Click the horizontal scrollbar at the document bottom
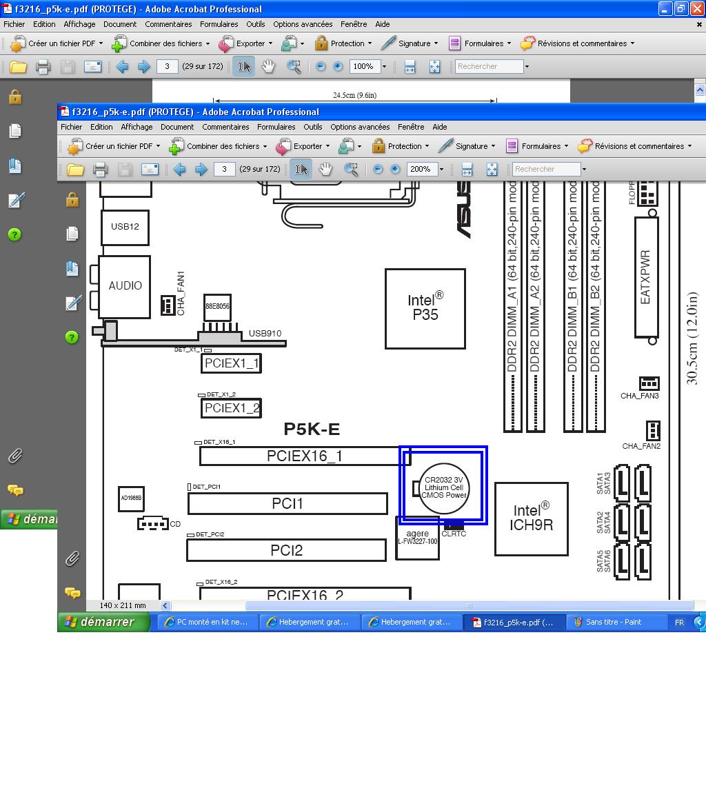The height and width of the screenshot is (808, 706). coord(427,606)
